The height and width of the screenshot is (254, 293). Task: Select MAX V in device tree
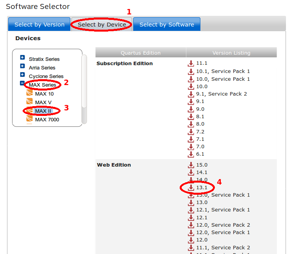point(43,103)
